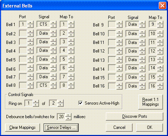The width and height of the screenshot is (168, 136).
Task: Open Sensor Delays dialog
Action: (x=61, y=127)
